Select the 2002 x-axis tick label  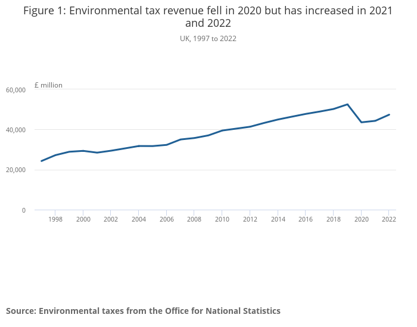click(111, 219)
